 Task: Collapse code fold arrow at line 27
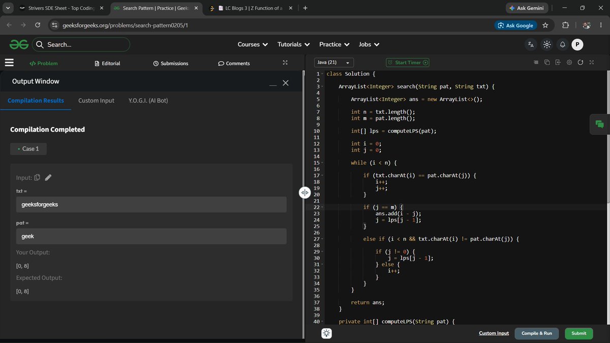pyautogui.click(x=322, y=239)
